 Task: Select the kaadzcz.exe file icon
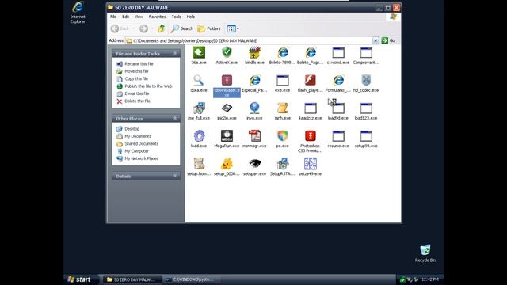(311, 108)
